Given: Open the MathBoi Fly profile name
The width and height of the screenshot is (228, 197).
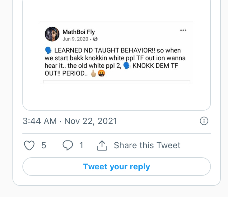Looking at the screenshot, I should click(x=78, y=32).
